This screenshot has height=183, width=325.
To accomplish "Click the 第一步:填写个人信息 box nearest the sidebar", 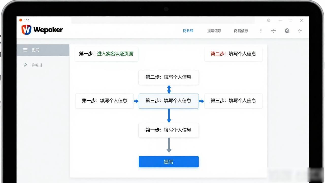I will coord(104,101).
